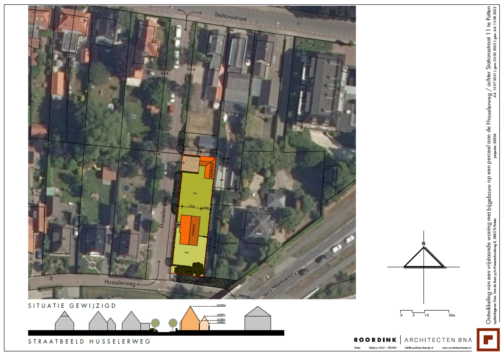Click the Roordink Architecten red square logo
The width and height of the screenshot is (503, 355).
489,340
